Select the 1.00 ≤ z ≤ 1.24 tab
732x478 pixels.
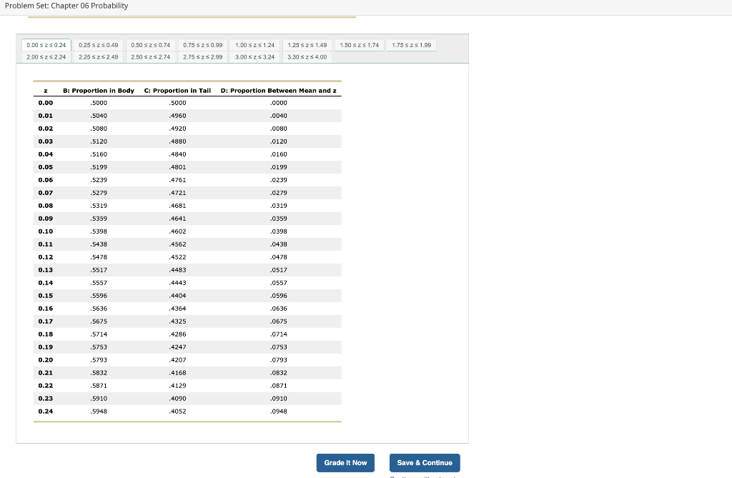click(x=254, y=44)
